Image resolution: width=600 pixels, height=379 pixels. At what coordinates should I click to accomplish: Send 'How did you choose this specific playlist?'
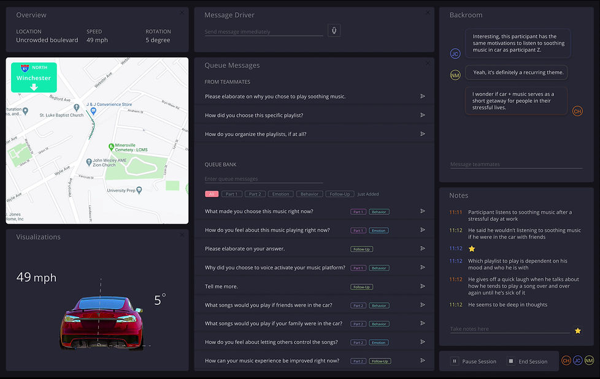(423, 115)
